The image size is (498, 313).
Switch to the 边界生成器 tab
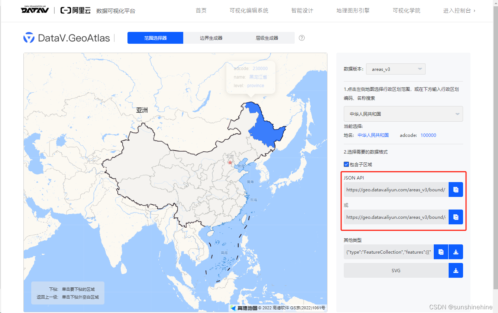211,38
